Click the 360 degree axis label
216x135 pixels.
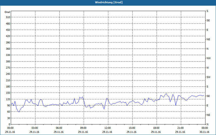[x=8, y=49]
